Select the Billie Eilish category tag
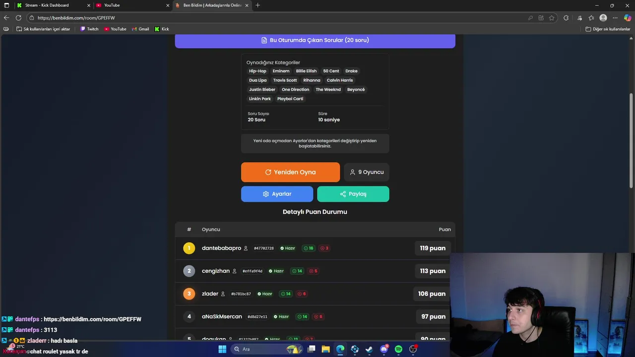 (x=306, y=71)
